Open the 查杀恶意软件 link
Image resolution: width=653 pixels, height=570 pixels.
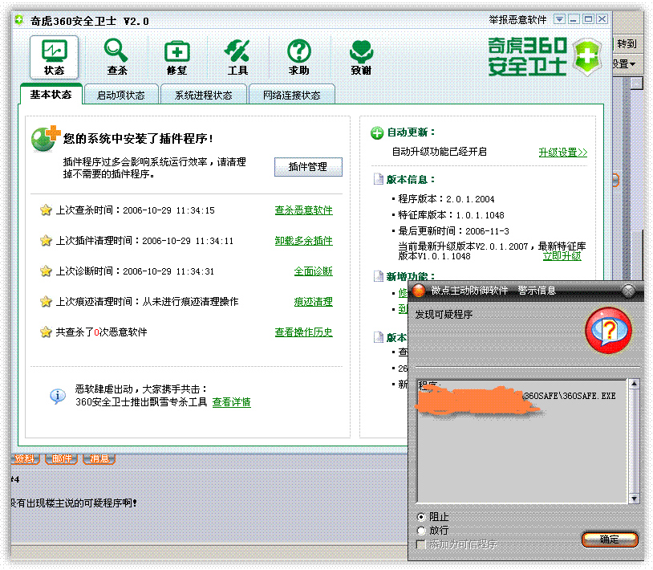click(303, 210)
